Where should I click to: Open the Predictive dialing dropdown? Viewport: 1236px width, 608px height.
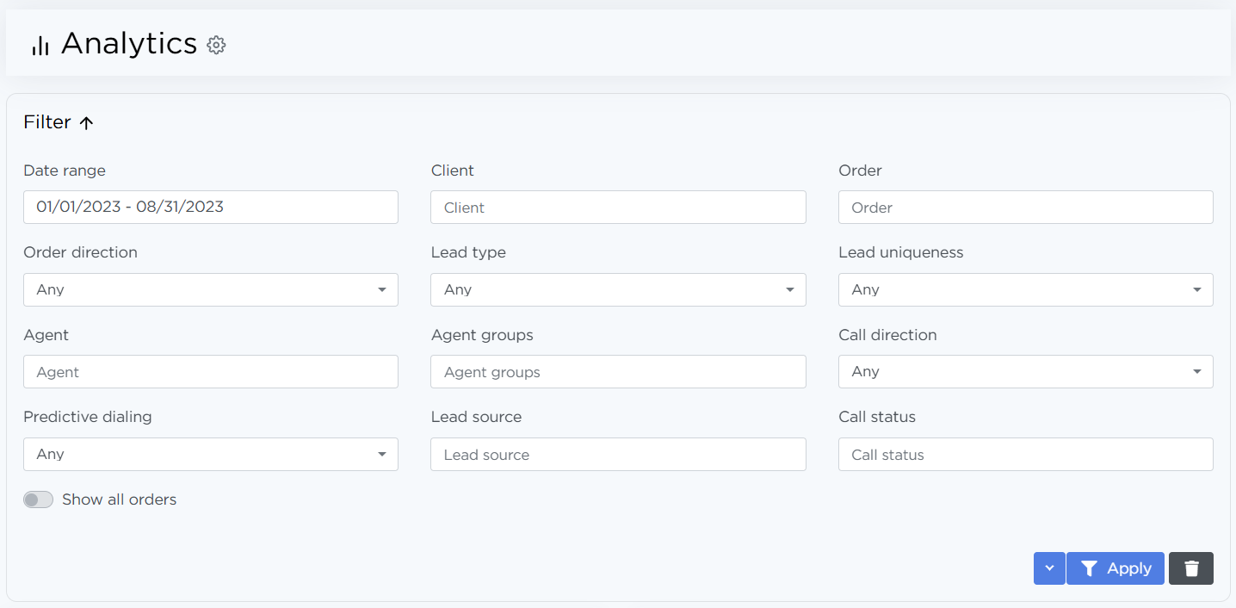click(211, 454)
